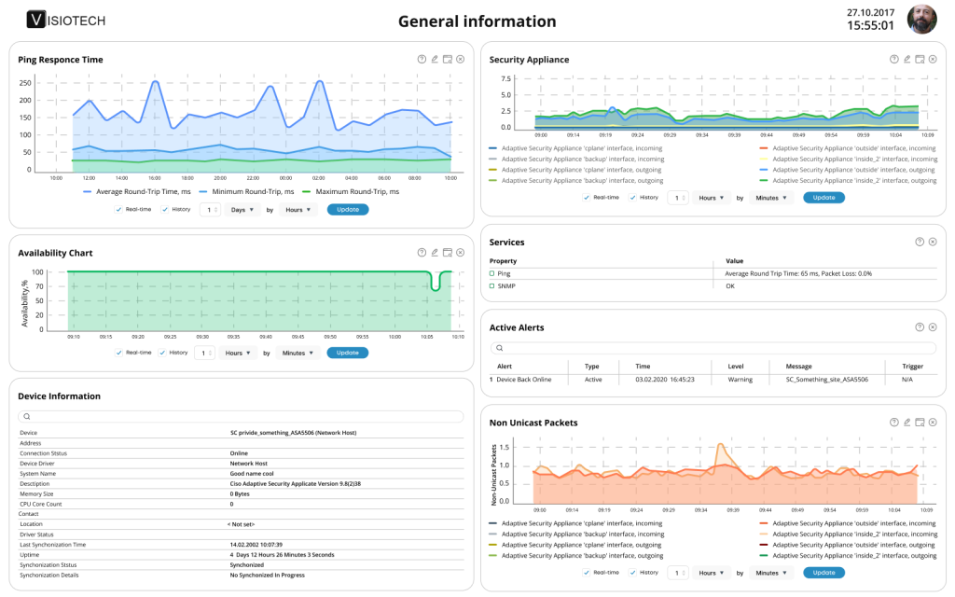Edit the Ping Response Time widget

435,59
